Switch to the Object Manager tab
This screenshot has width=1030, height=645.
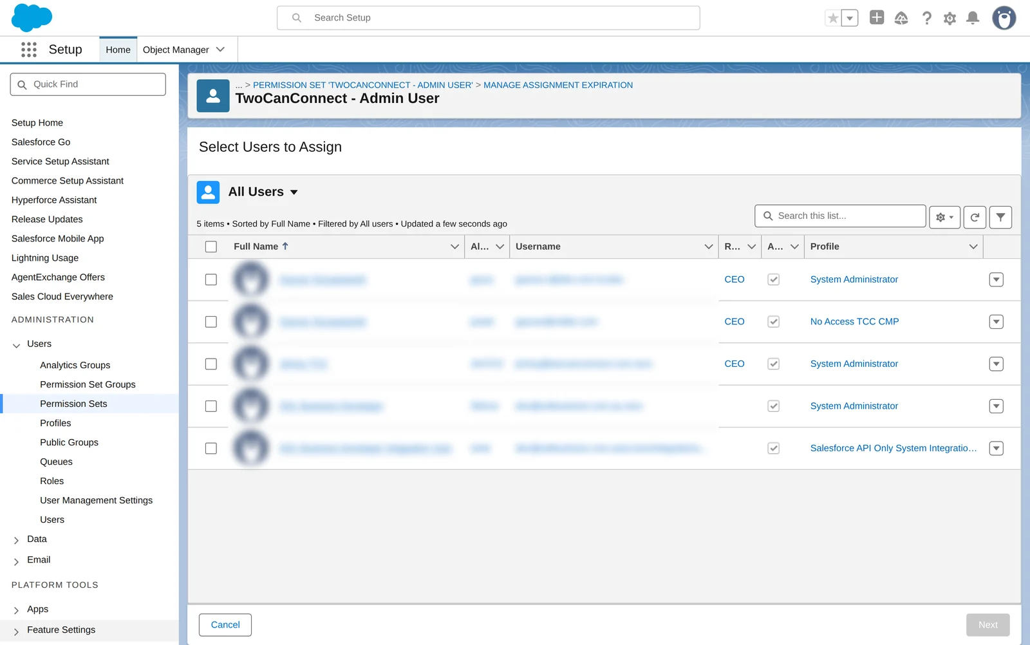pos(176,50)
